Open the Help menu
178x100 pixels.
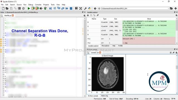coord(63,5)
